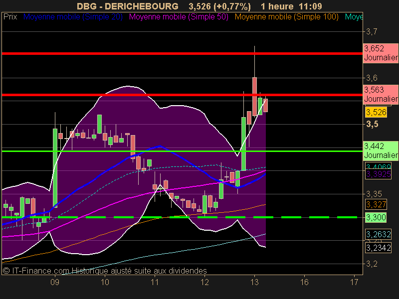Select the Moyenne mobile (Simple 50) legend

click(x=179, y=17)
